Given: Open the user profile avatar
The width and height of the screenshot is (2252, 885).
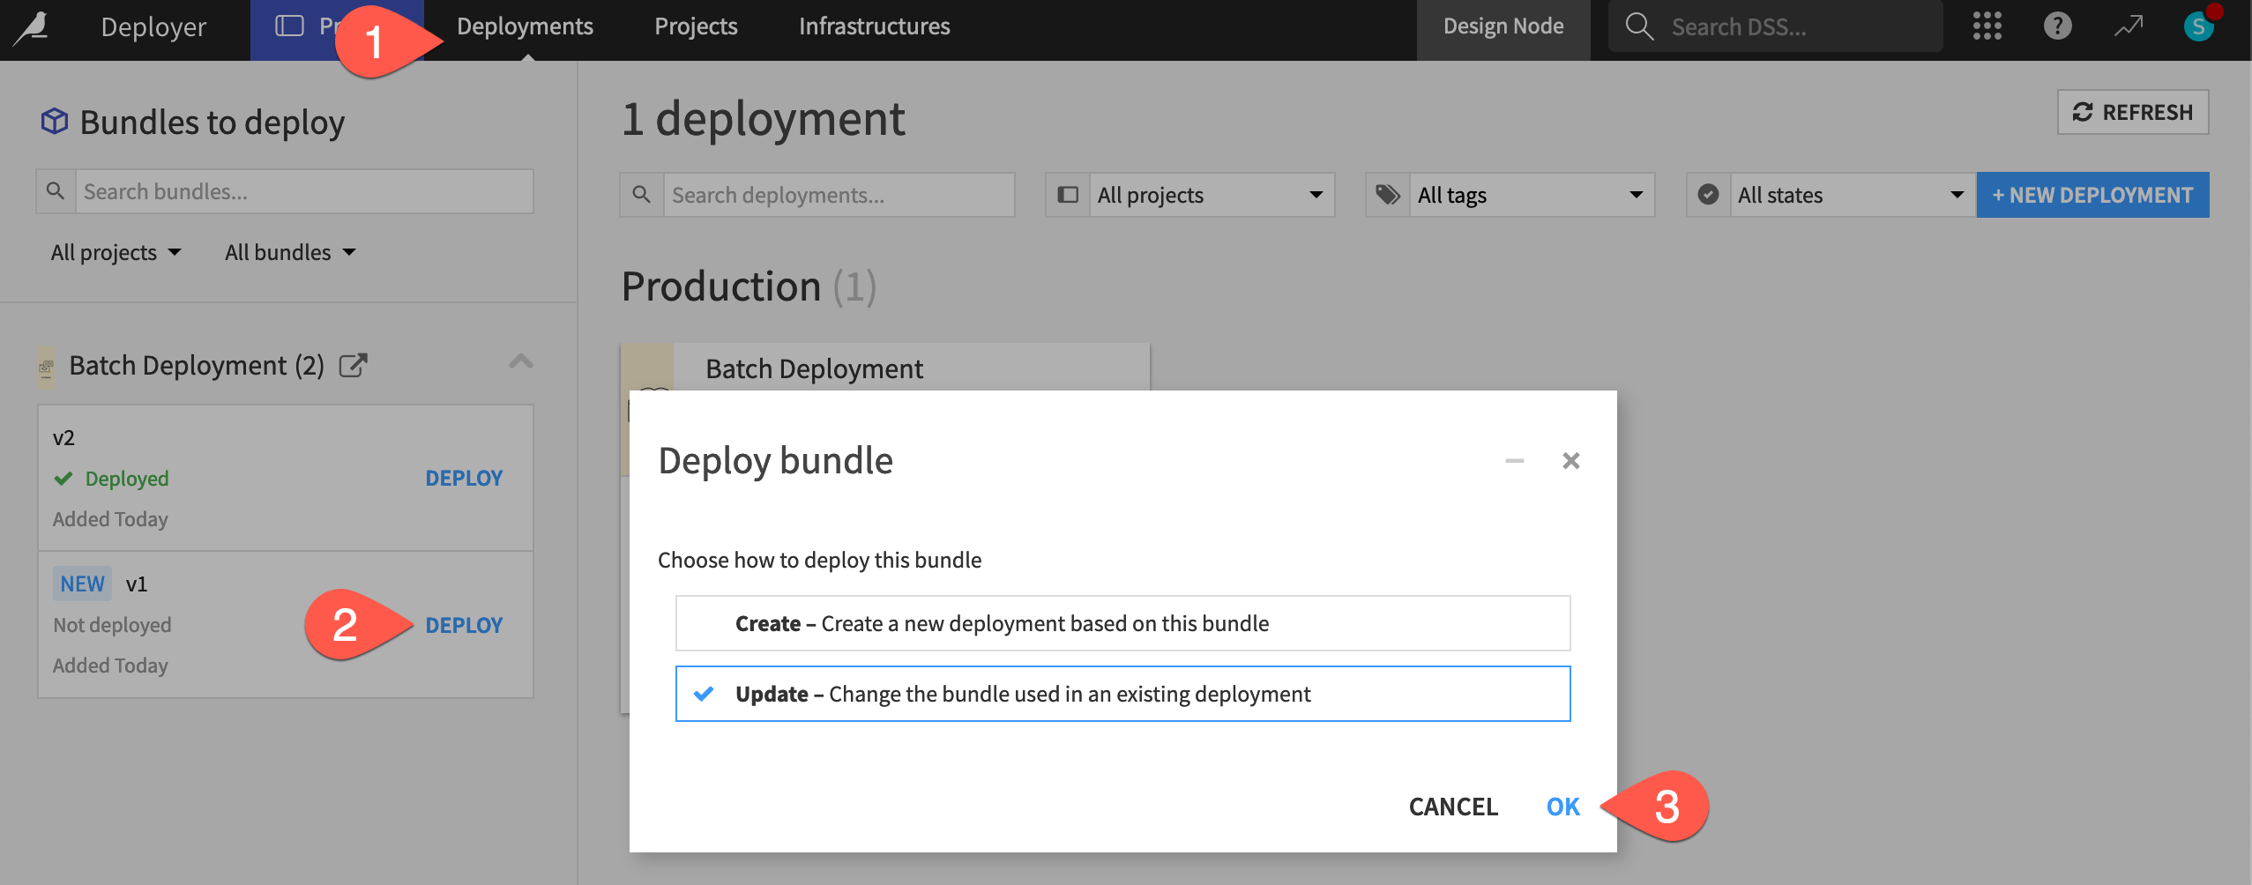Looking at the screenshot, I should click(x=2197, y=26).
